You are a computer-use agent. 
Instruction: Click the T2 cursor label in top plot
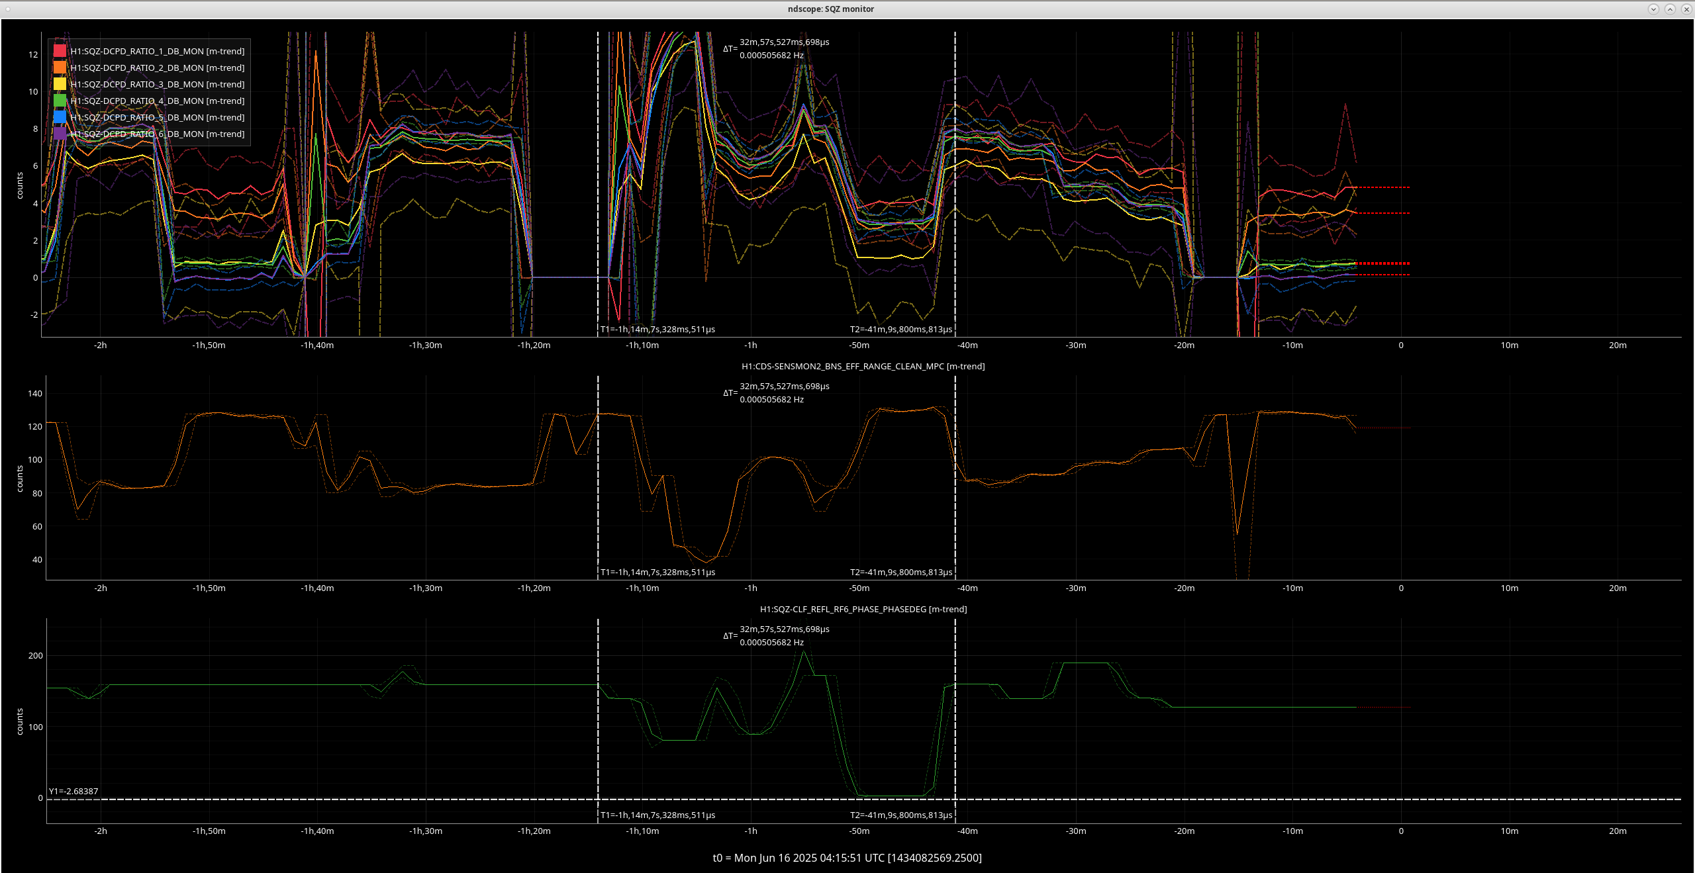900,329
